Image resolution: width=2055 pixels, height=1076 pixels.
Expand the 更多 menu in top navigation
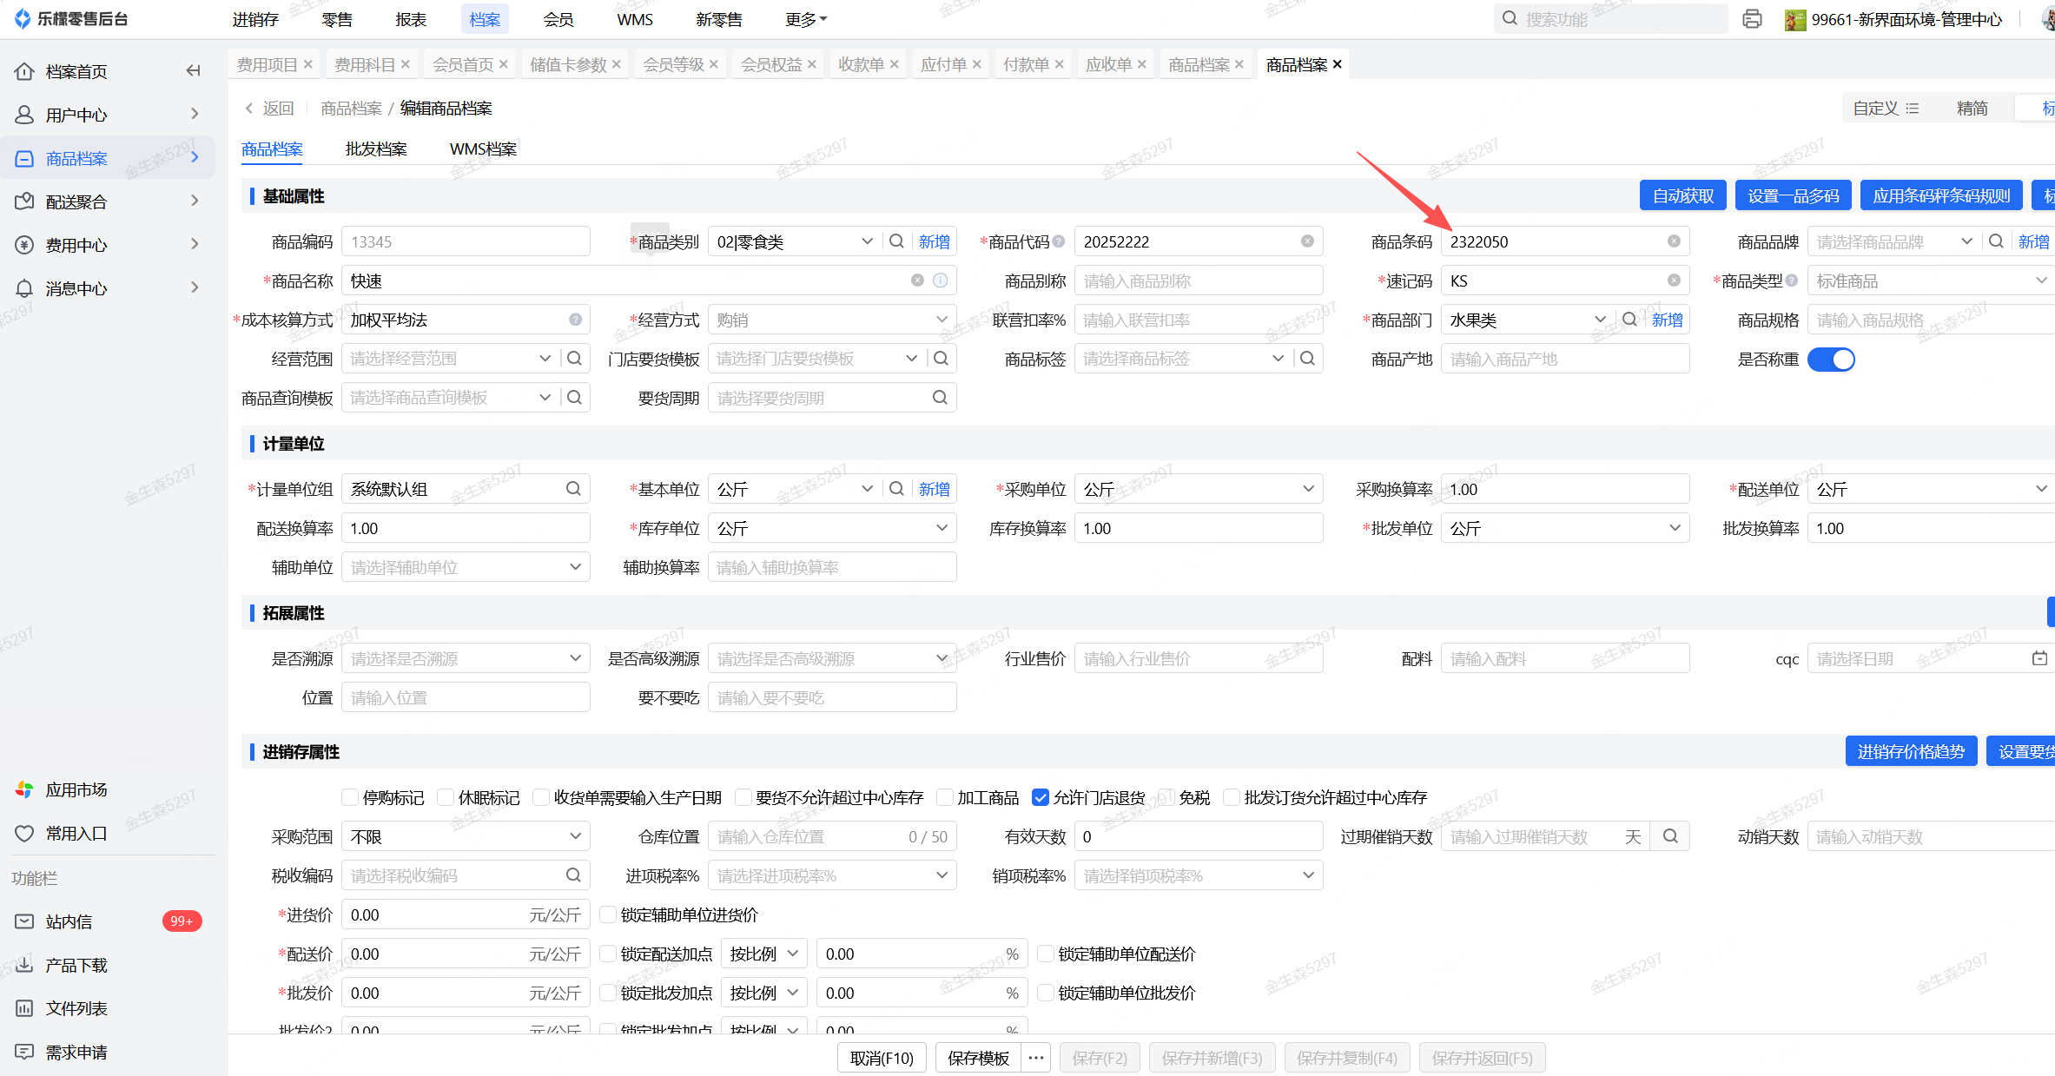point(805,19)
